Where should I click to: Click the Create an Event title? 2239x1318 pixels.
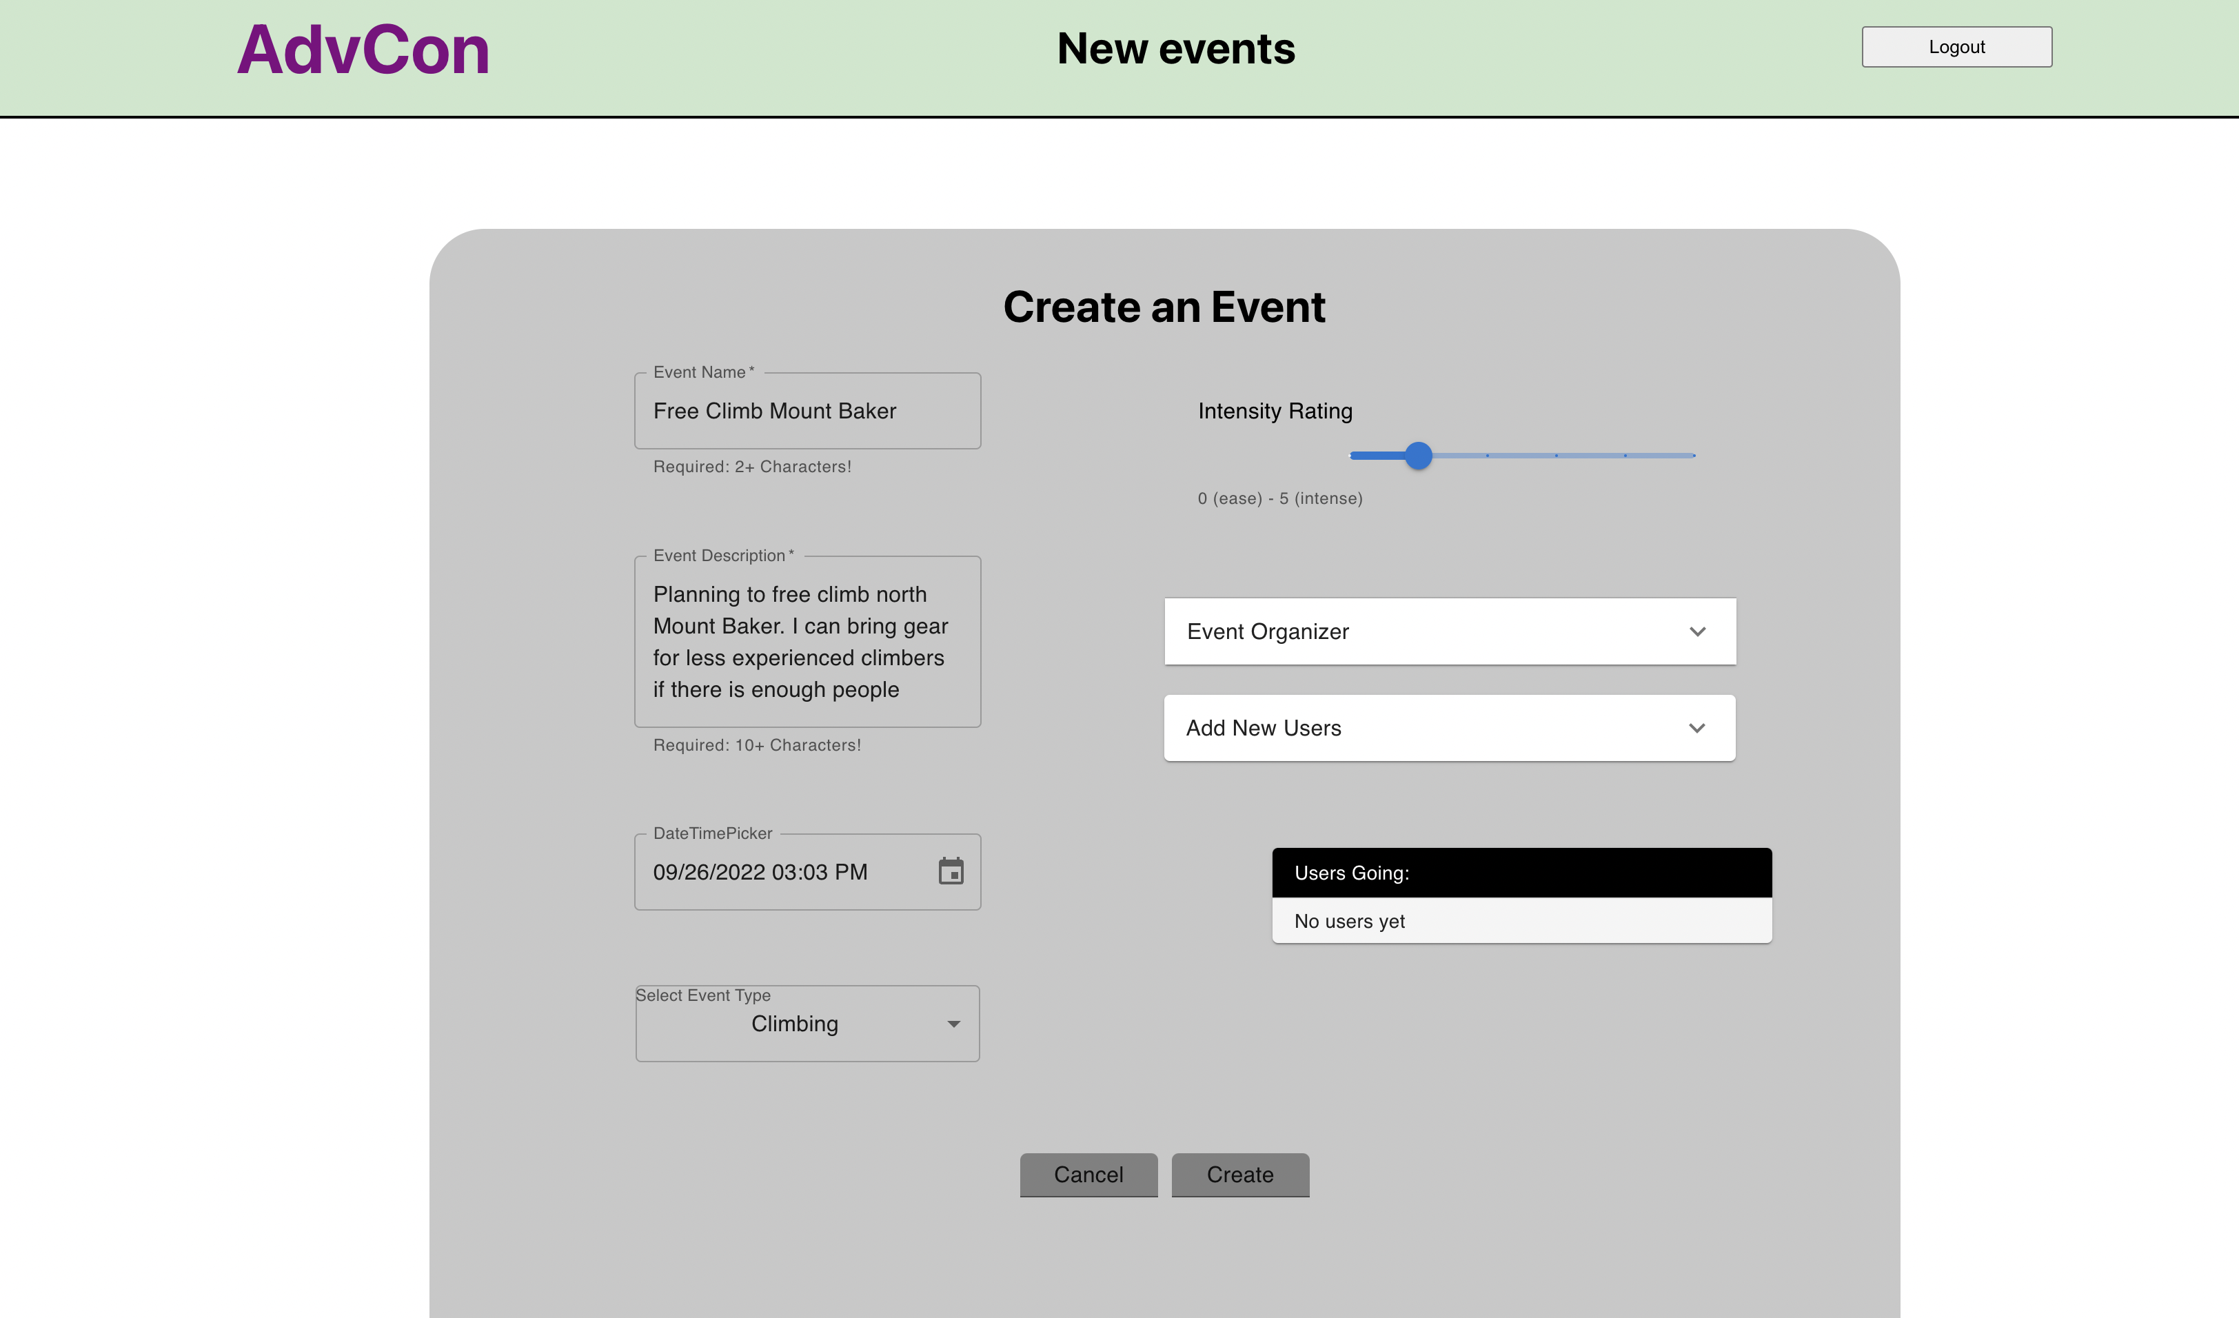(x=1164, y=307)
